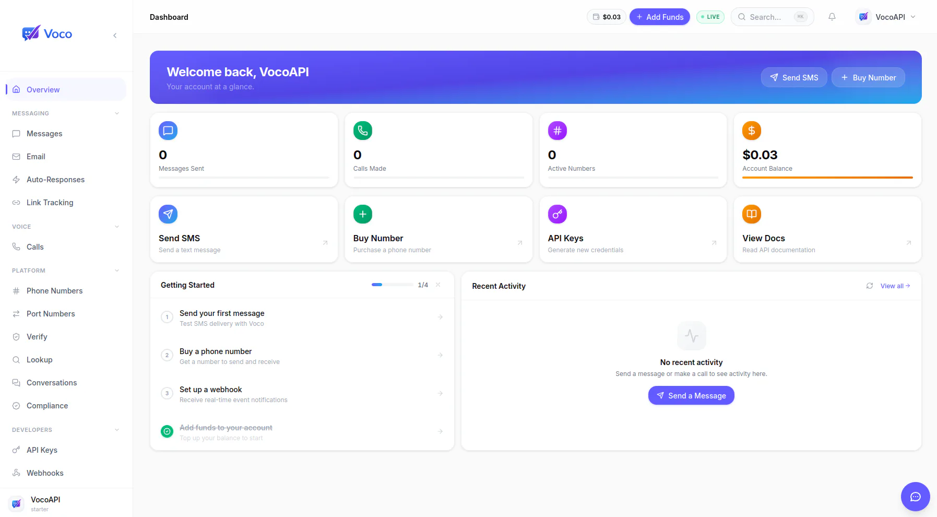Click the LIVE mode toggle badge
Viewport: 937px width, 517px height.
[710, 17]
